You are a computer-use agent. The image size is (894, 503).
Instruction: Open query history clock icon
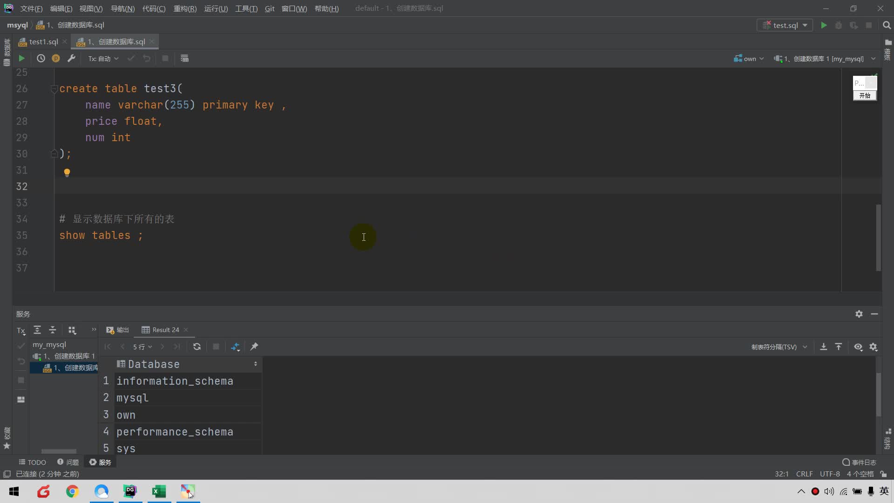tap(41, 58)
